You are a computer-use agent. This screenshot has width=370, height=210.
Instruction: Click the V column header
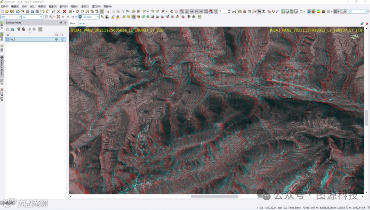coord(63,35)
